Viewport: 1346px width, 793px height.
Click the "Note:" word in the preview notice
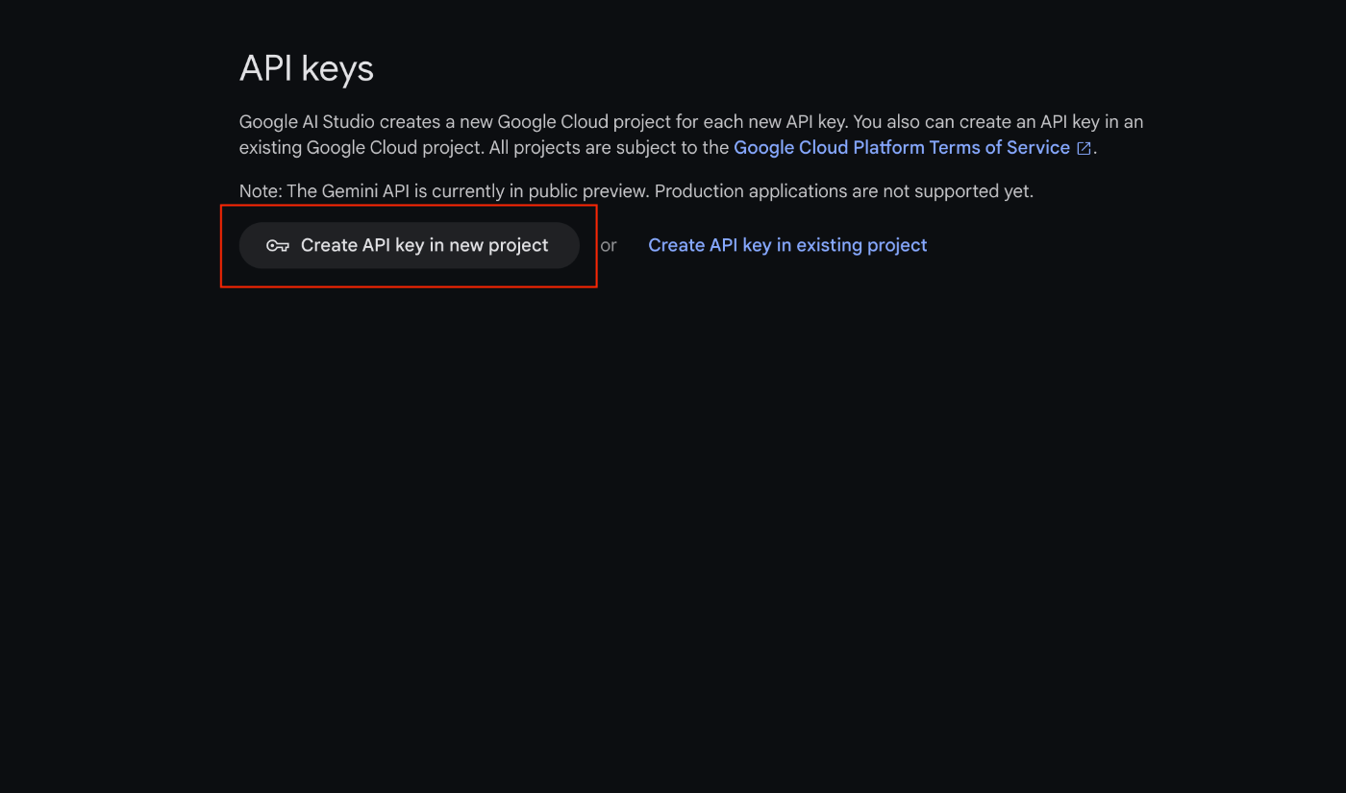click(261, 191)
